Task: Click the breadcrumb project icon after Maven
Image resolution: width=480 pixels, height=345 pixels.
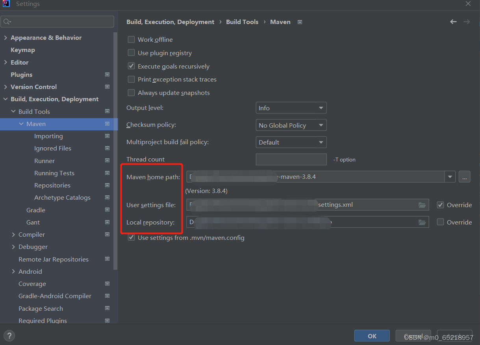Action: pyautogui.click(x=300, y=22)
